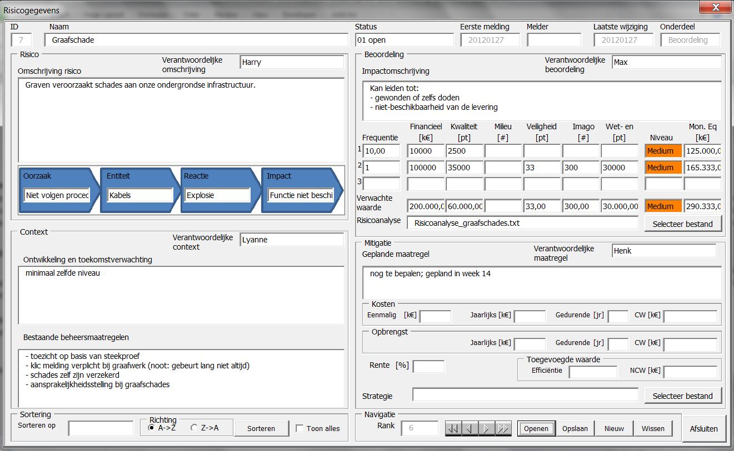Click row 1 Frequentie field '10,00'
The image size is (734, 451).
coord(381,151)
